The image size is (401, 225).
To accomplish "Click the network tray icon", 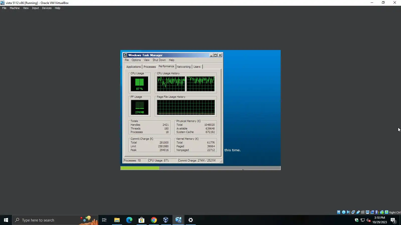I will click(x=363, y=220).
